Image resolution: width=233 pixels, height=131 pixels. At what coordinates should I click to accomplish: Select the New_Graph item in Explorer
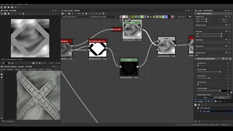point(216,111)
